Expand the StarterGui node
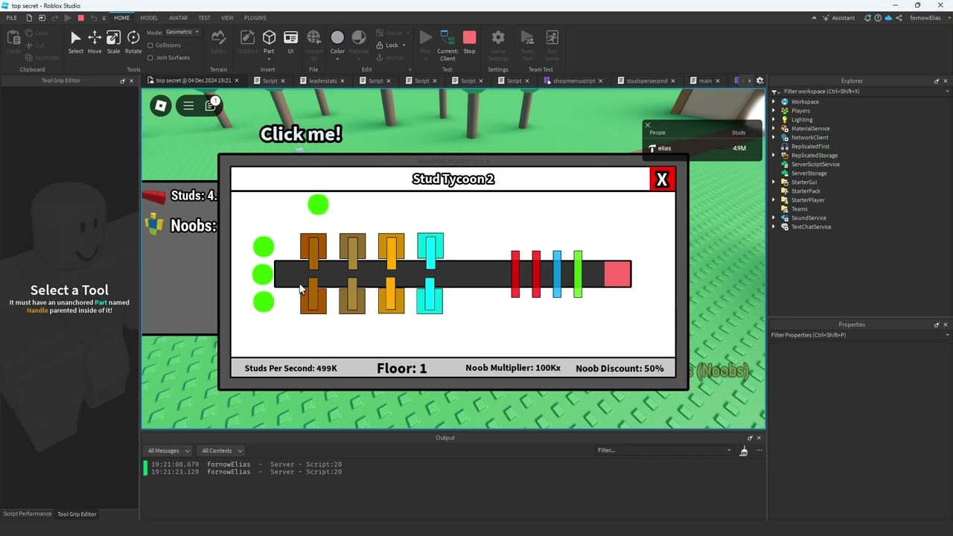This screenshot has height=536, width=953. [x=774, y=182]
